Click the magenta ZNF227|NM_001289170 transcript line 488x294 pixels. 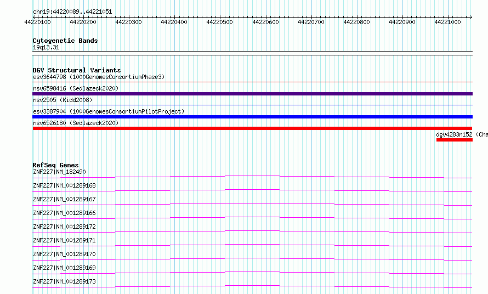tap(252, 259)
